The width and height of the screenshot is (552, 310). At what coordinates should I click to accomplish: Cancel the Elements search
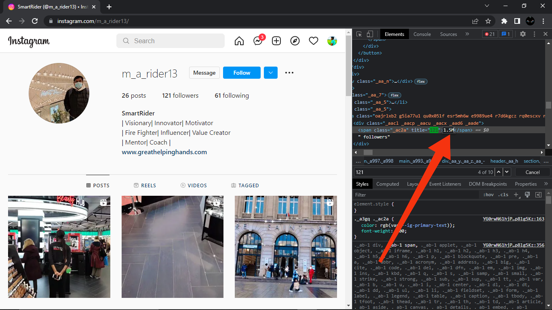[533, 172]
